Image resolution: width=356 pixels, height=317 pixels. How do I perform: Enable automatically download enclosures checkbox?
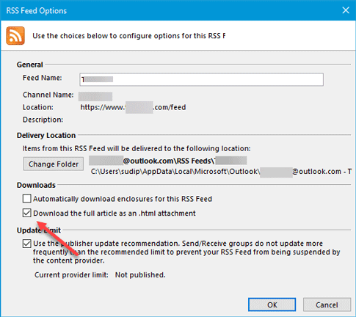(27, 199)
